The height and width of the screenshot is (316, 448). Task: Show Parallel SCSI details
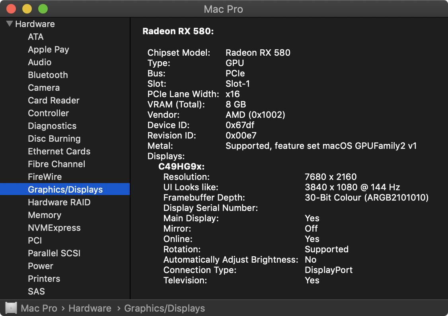(x=54, y=253)
